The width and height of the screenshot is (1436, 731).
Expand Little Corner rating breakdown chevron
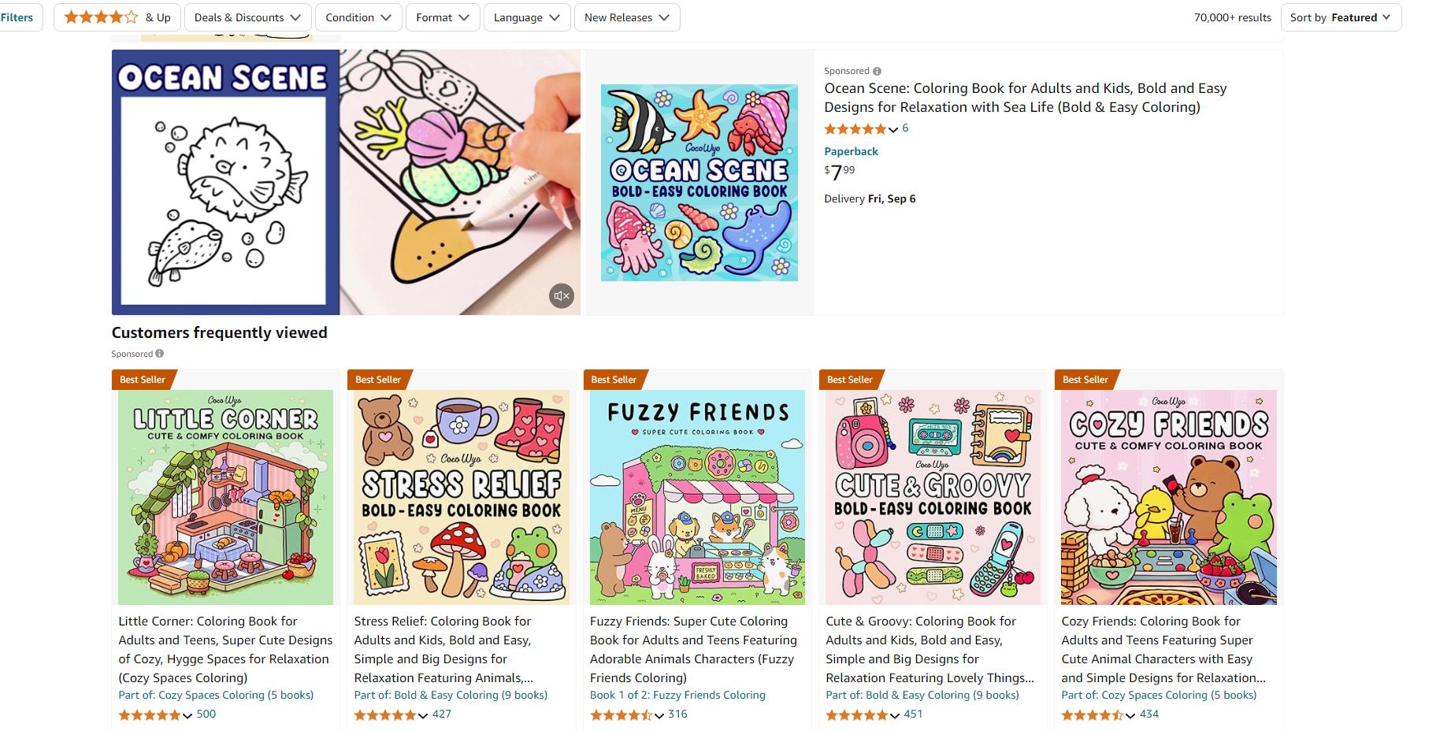(x=187, y=715)
